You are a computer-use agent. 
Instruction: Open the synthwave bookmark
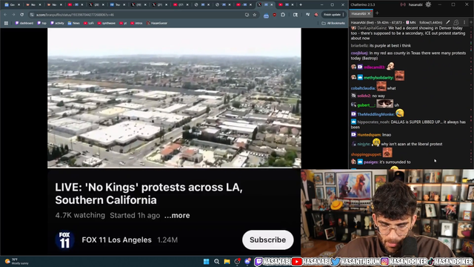107,23
